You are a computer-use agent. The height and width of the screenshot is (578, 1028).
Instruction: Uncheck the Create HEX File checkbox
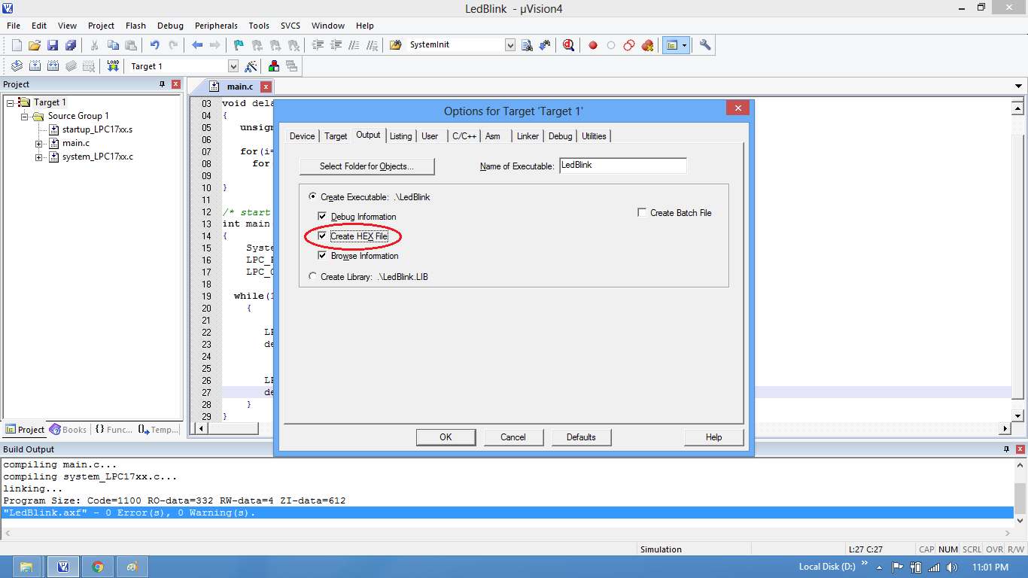coord(323,236)
